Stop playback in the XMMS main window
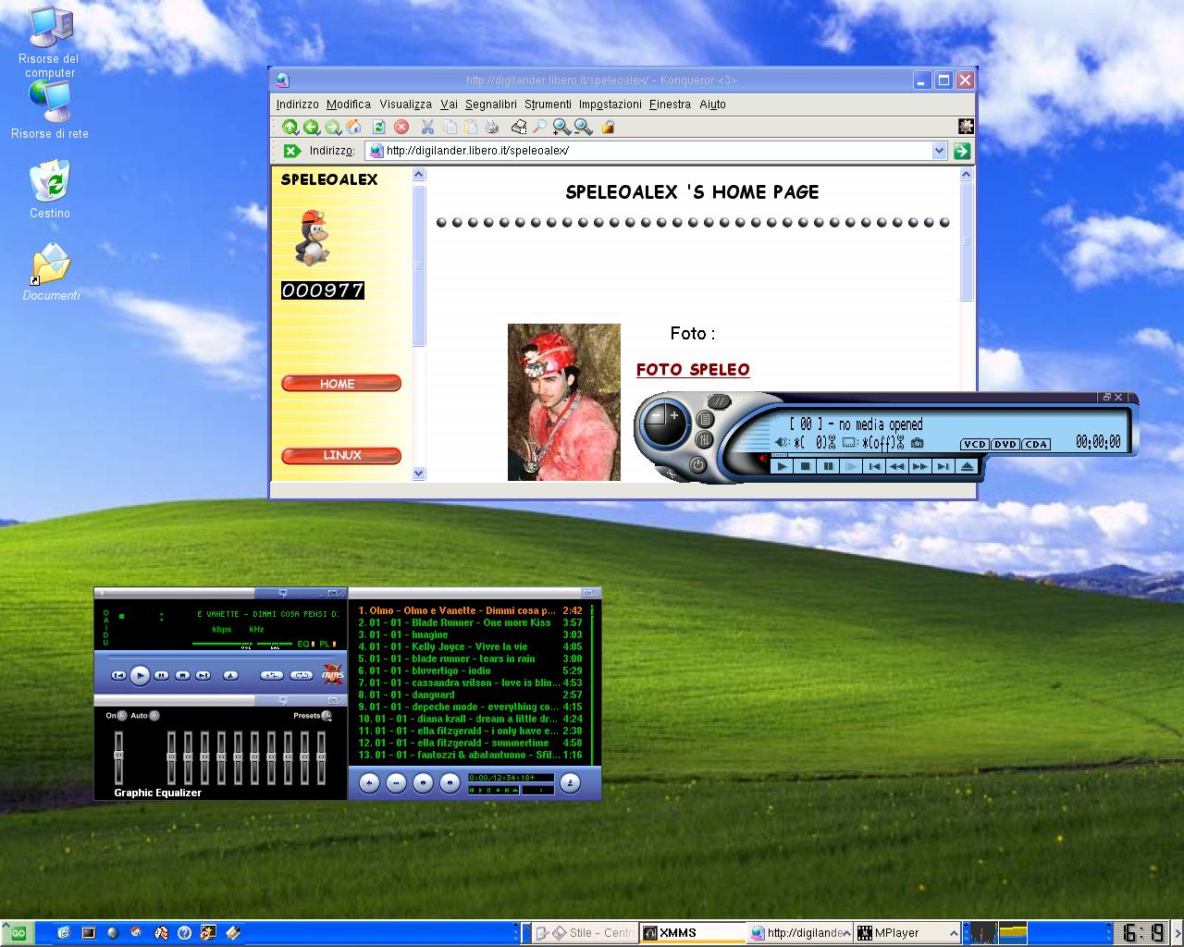Screen dimensions: 1184x947 point(182,676)
